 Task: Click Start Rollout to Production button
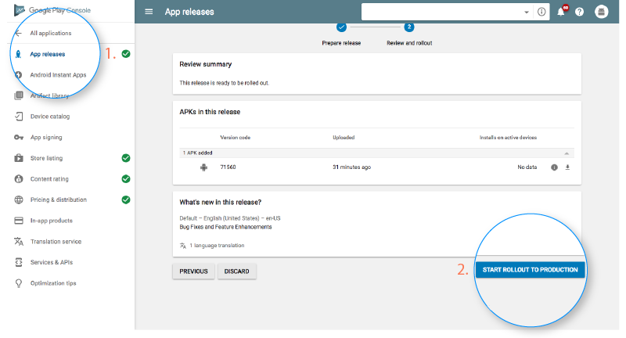pos(530,270)
